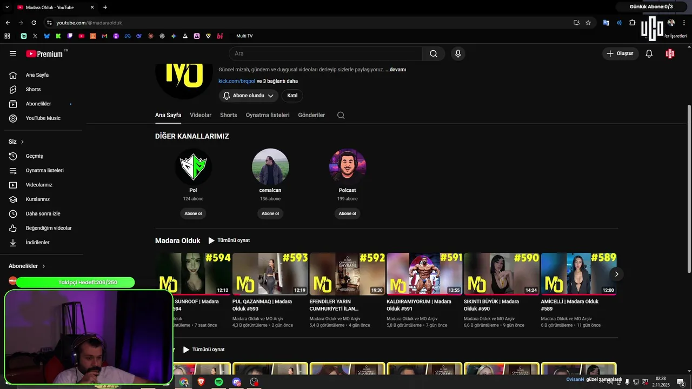Image resolution: width=692 pixels, height=389 pixels.
Task: Expand channel description with ...devamı
Action: (396, 70)
